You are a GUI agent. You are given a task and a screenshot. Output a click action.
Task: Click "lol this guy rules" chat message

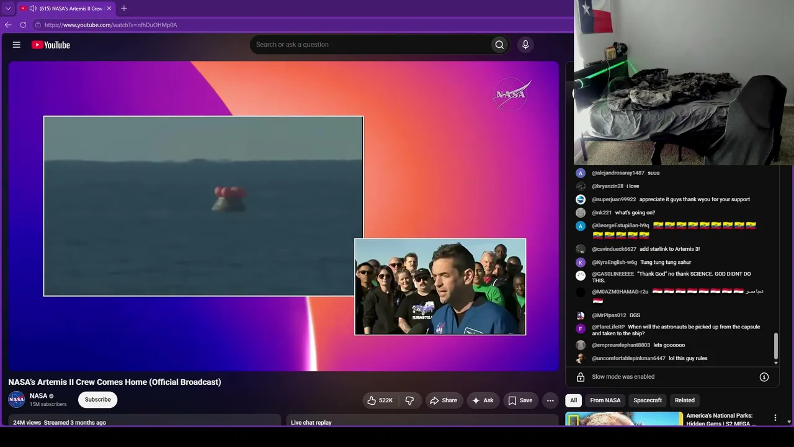coord(688,358)
